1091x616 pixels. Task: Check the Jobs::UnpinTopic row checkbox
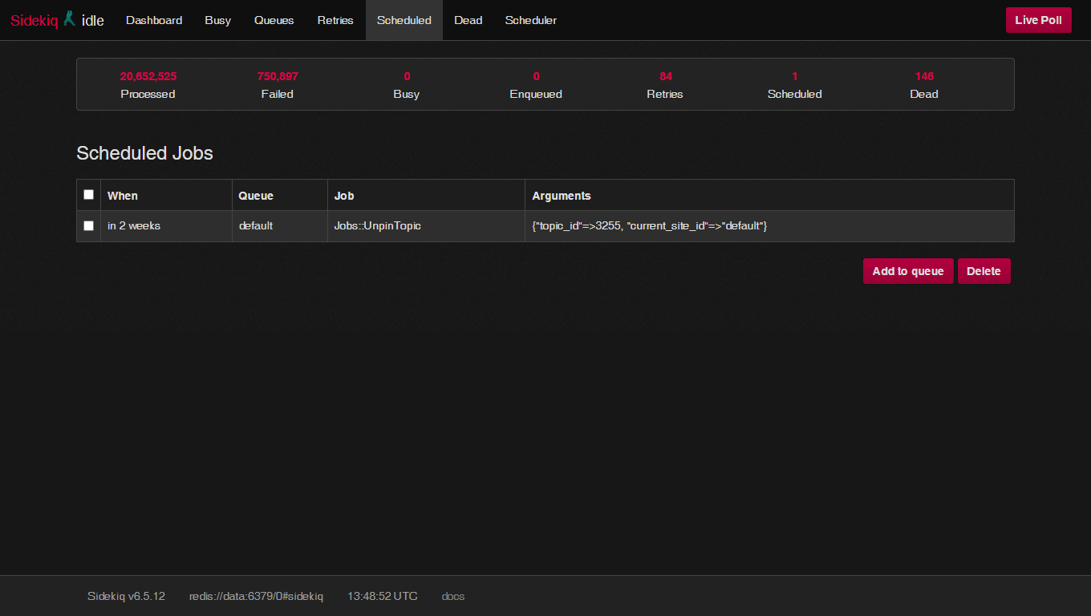coord(88,226)
